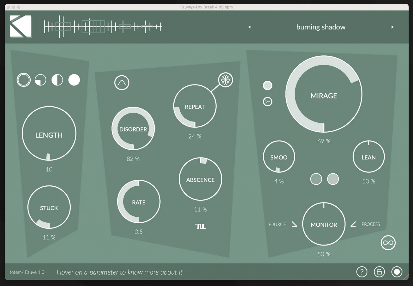This screenshot has height=286, width=413.
Task: Click the 4 % SMOO value
Action: (279, 181)
